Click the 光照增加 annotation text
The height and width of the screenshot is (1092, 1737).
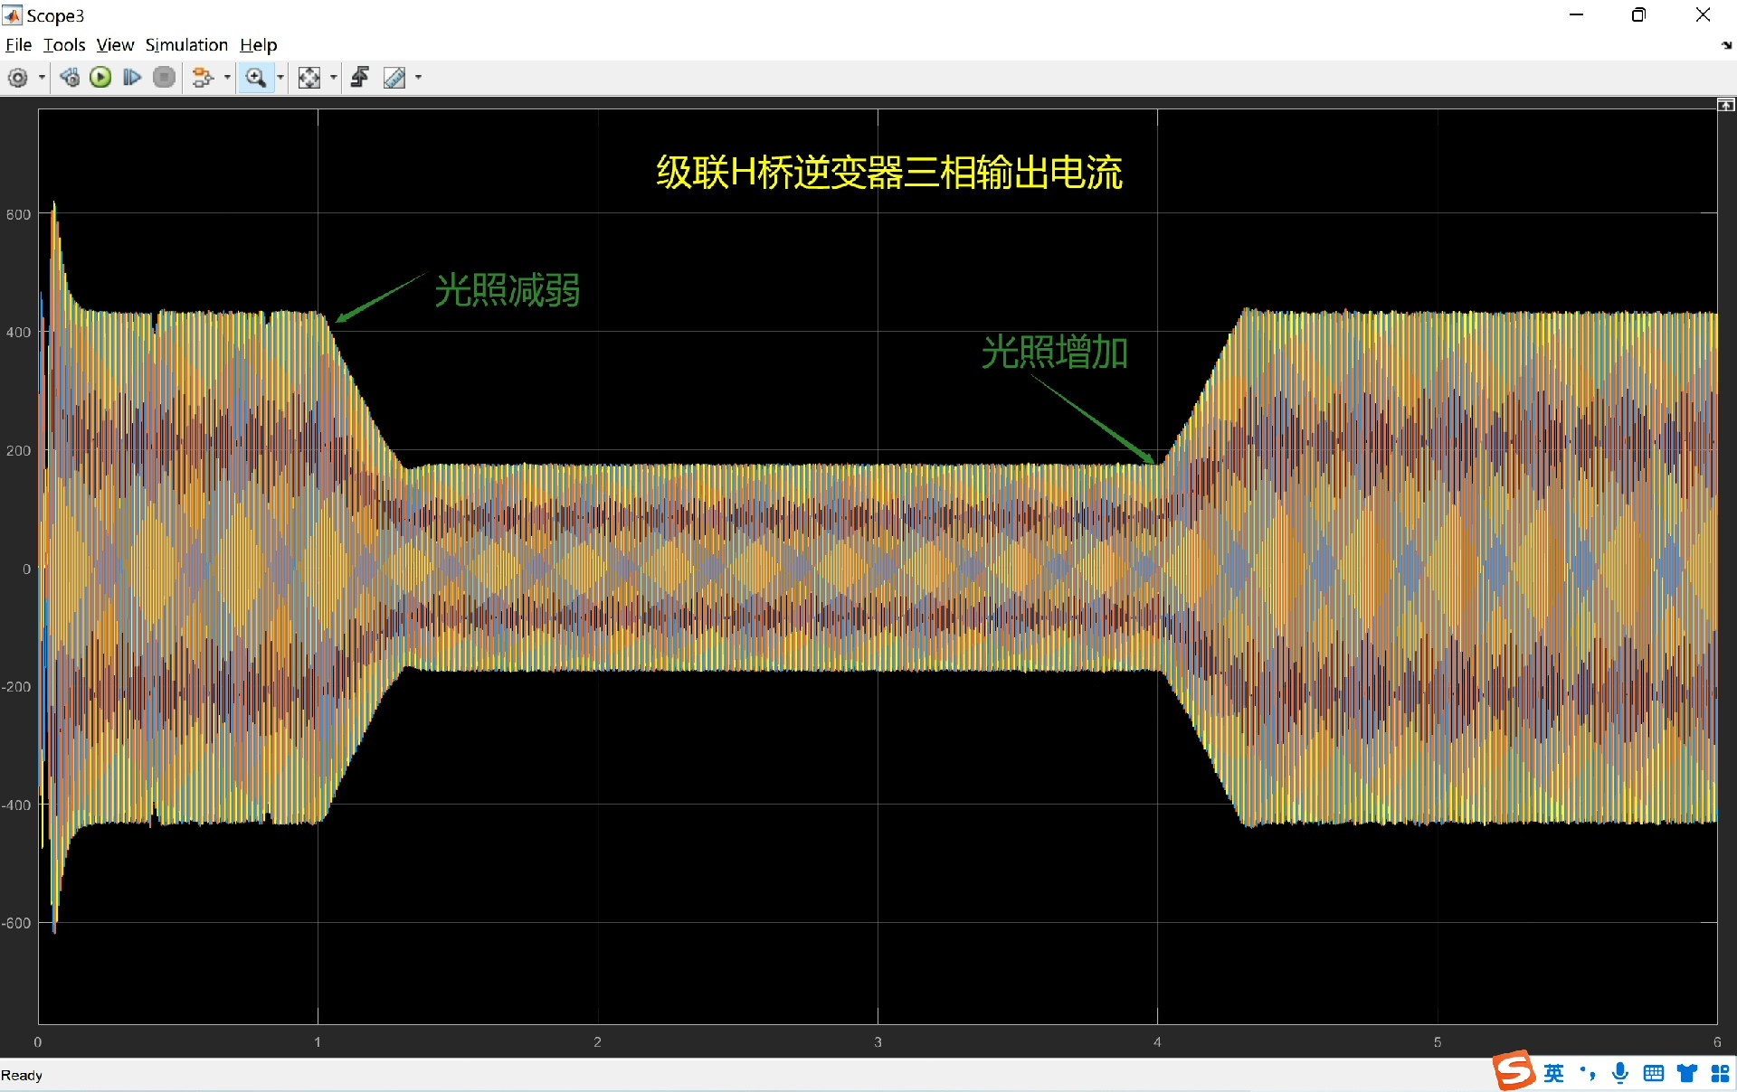pos(1055,352)
